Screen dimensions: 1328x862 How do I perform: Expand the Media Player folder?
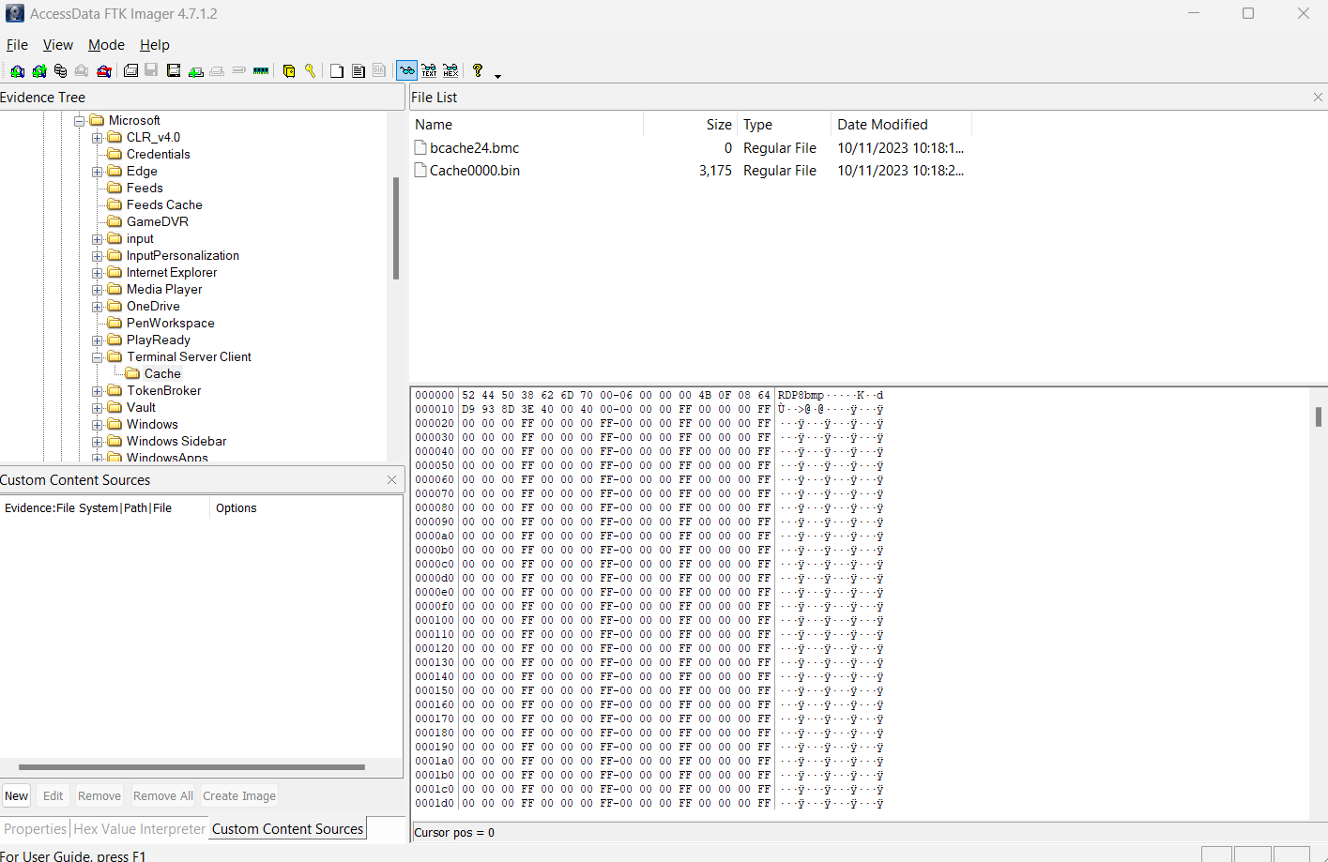98,290
